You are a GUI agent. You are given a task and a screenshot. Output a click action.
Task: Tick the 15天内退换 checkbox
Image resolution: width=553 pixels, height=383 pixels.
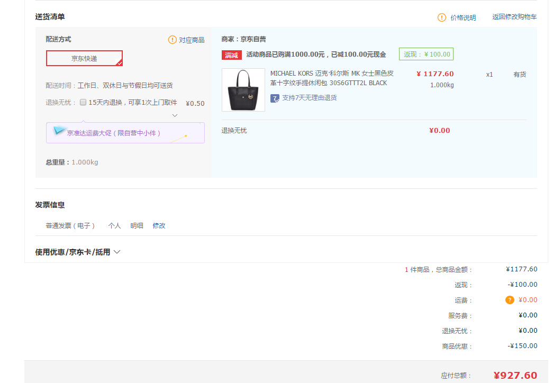[x=83, y=102]
